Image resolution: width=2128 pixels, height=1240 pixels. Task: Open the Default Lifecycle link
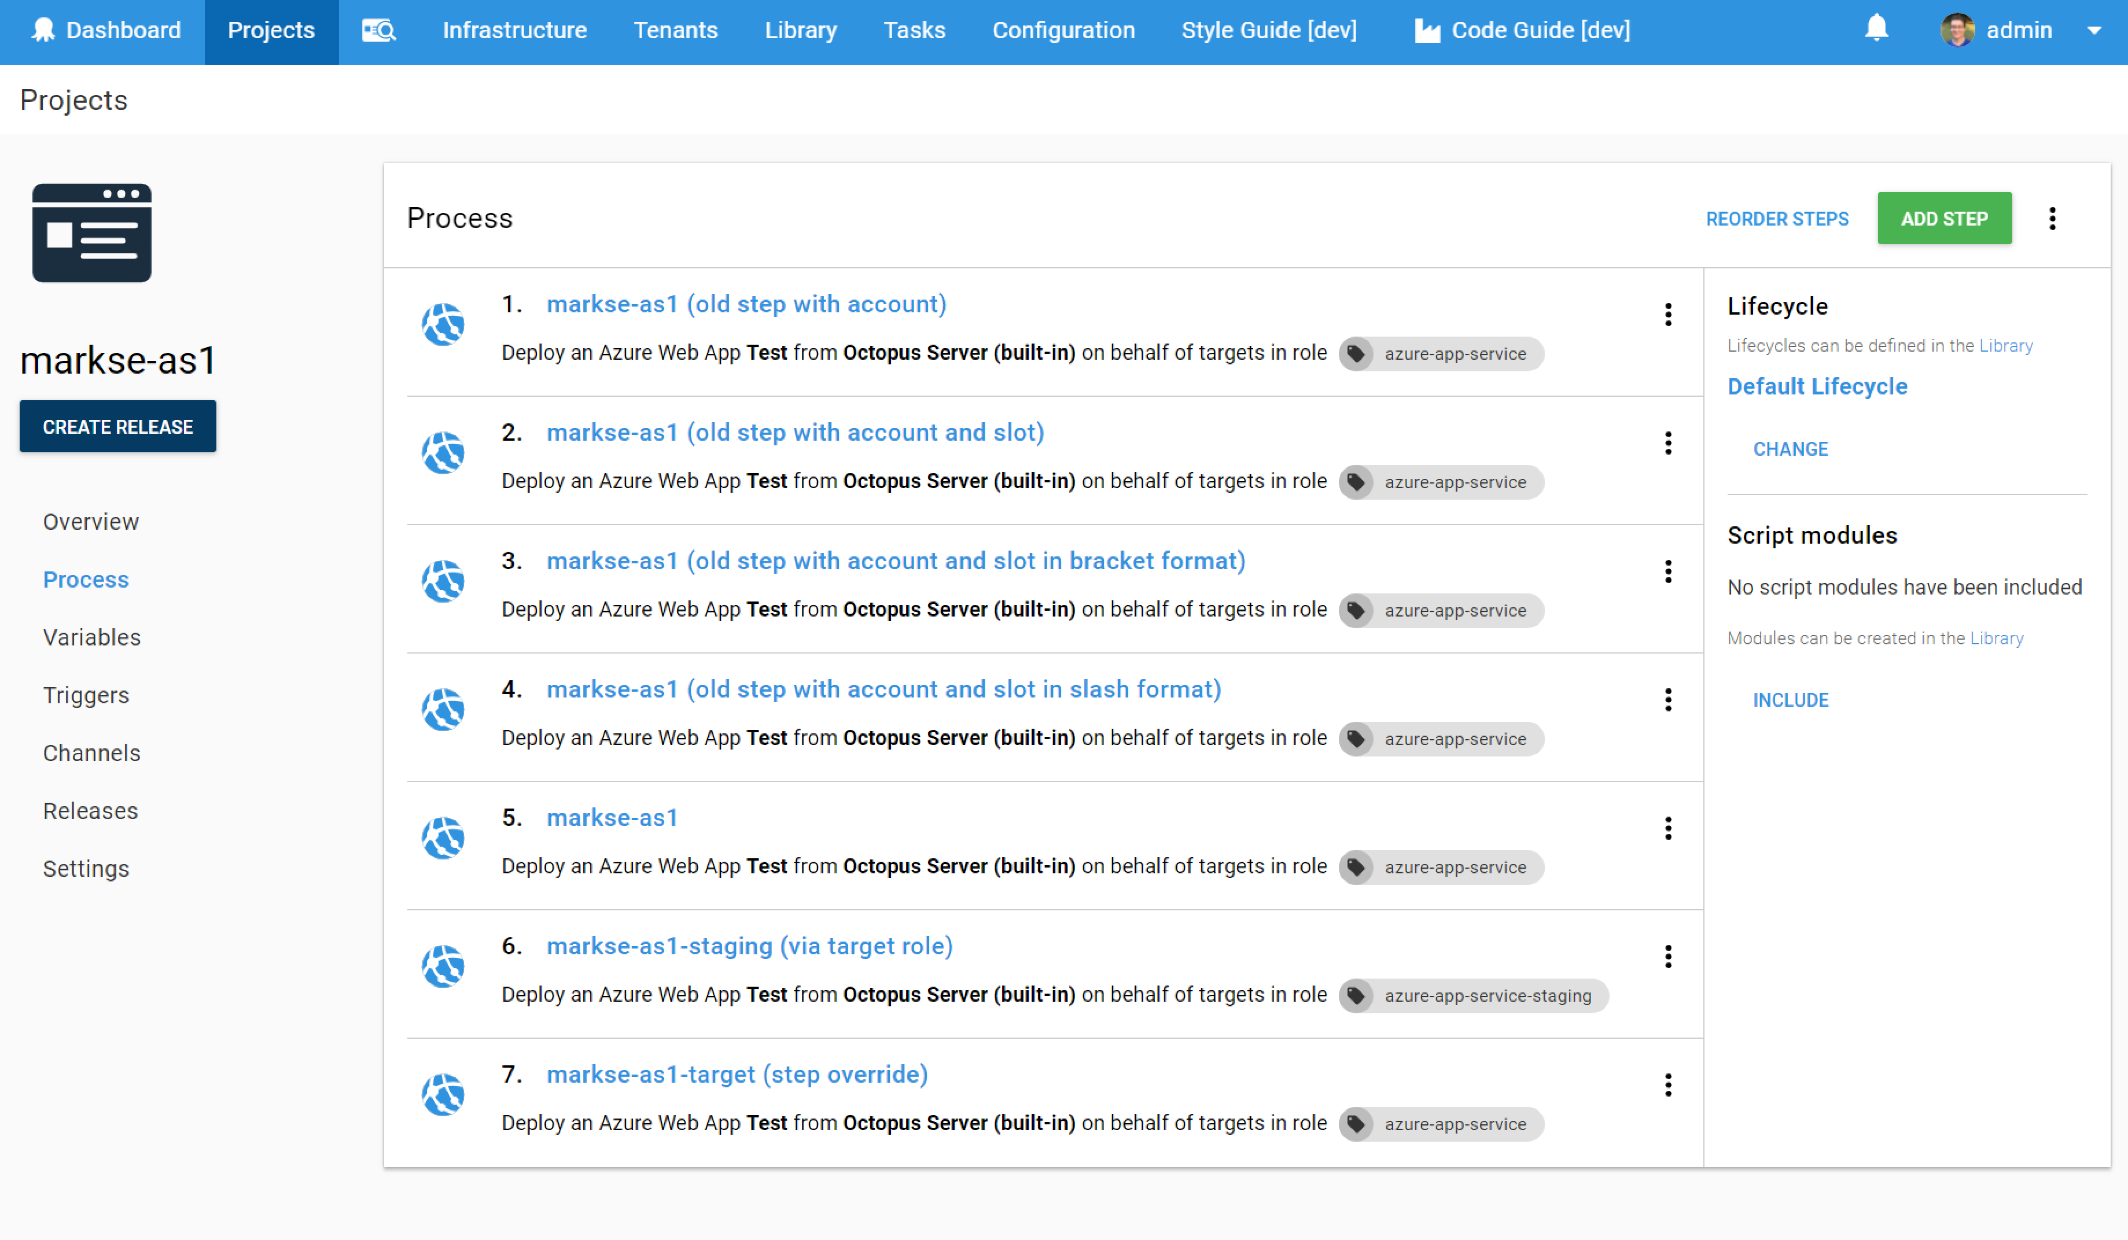(x=1817, y=386)
